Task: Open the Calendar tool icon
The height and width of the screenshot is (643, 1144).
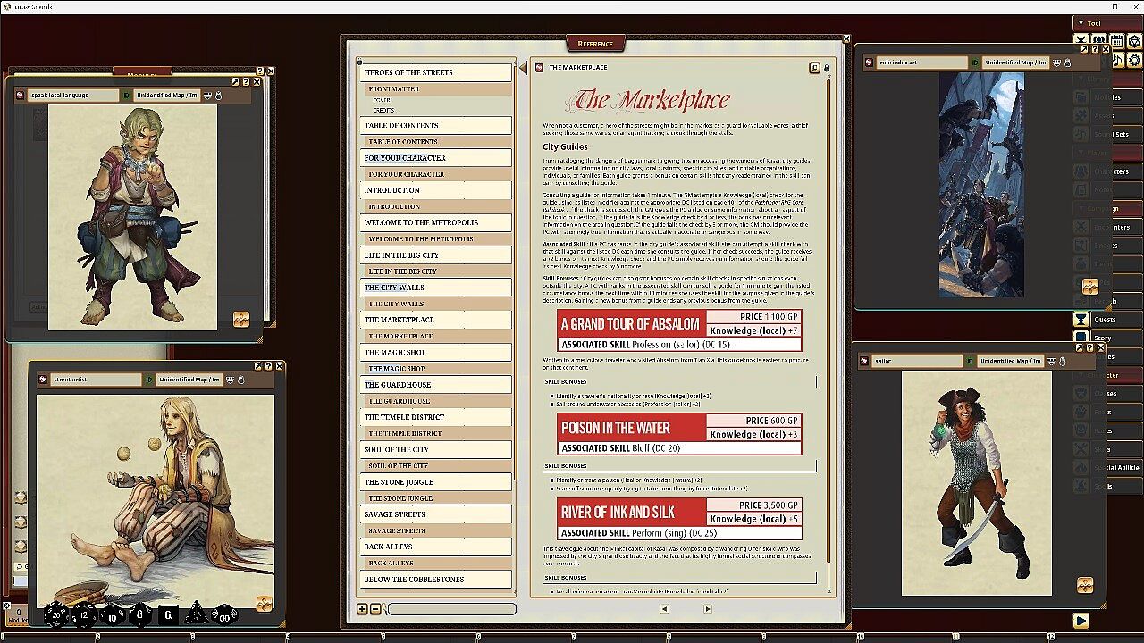Action: [1116, 40]
